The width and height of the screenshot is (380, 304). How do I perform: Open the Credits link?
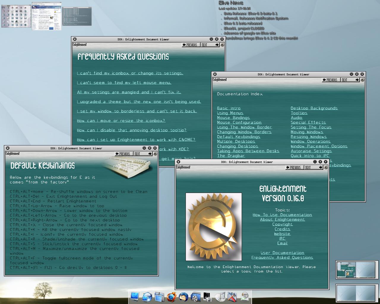click(282, 229)
